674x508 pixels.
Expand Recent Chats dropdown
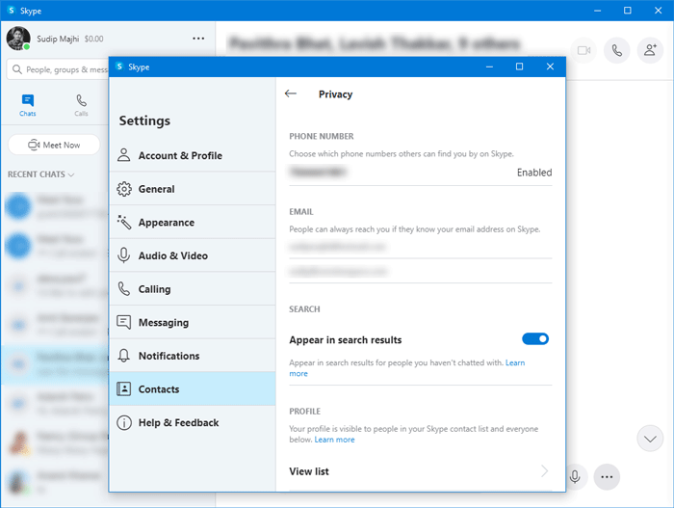41,174
